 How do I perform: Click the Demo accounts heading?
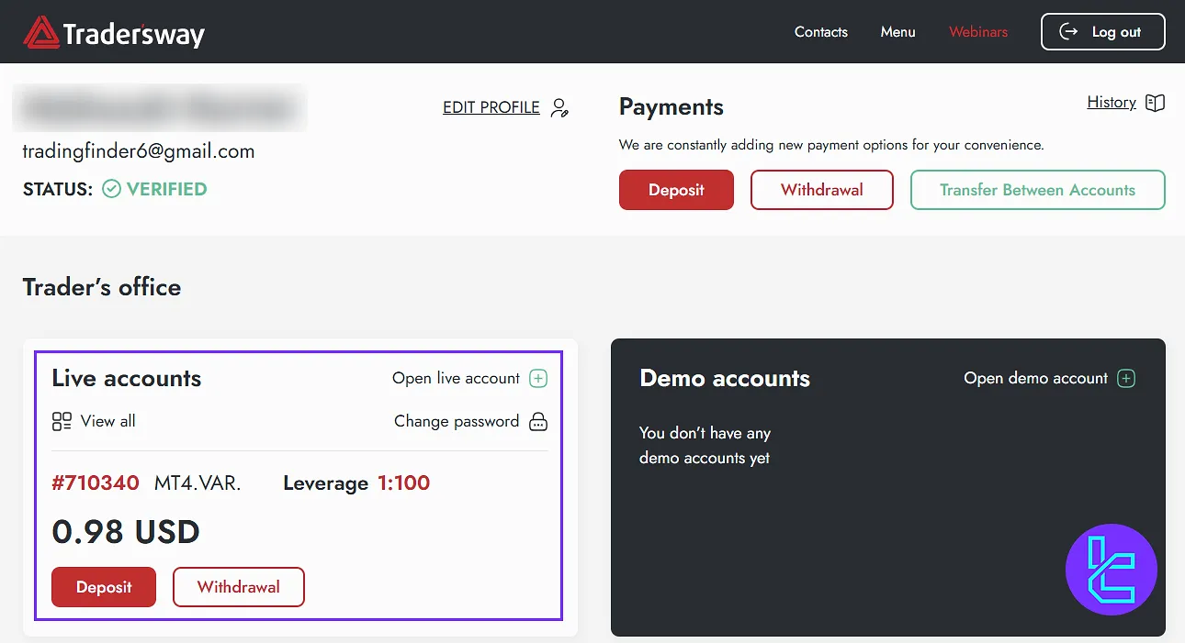click(725, 379)
